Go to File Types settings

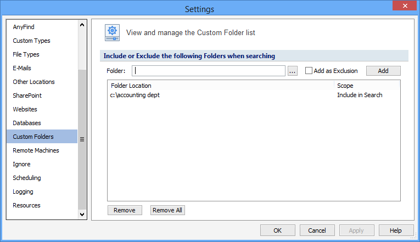(26, 54)
